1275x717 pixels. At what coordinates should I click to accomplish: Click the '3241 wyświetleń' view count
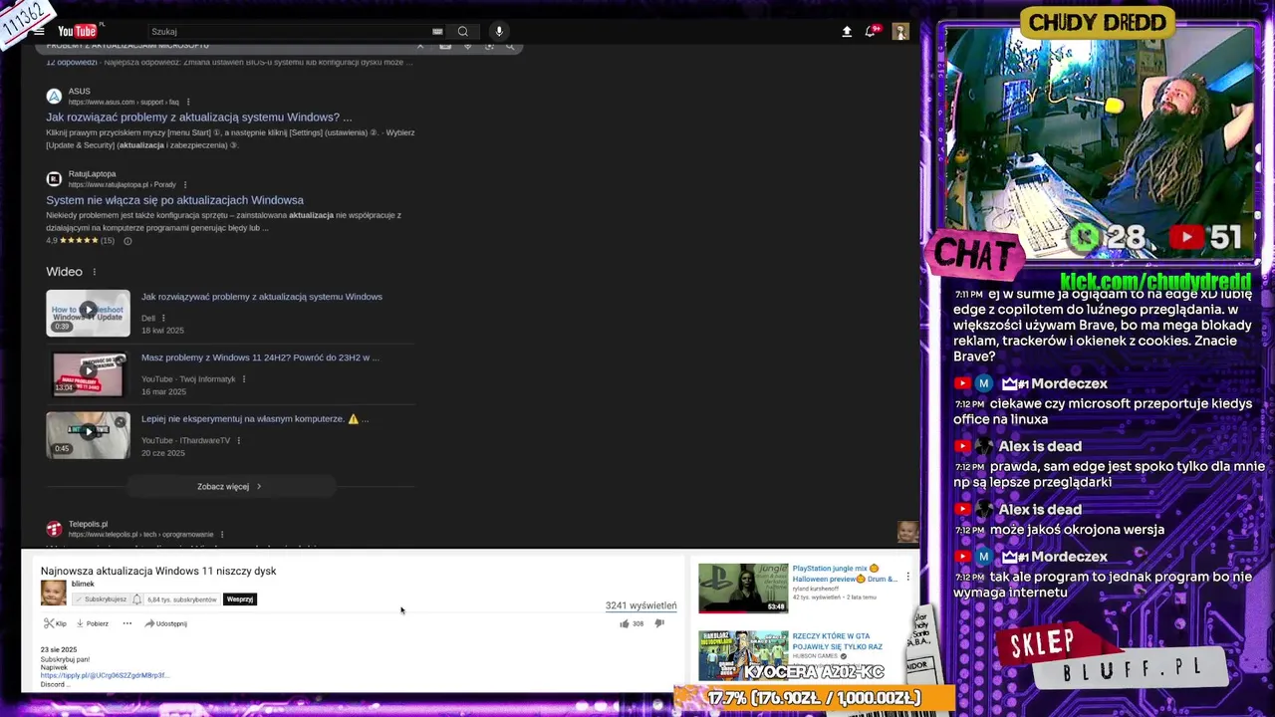pyautogui.click(x=640, y=605)
